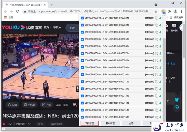187x132 pixels.
Task: Click the tab-search dropdown arrow in the title bar
Action: (x=156, y=5)
